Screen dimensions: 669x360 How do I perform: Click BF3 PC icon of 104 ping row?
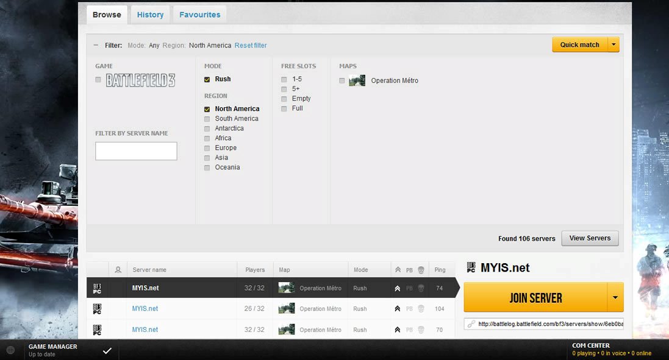[x=97, y=309]
